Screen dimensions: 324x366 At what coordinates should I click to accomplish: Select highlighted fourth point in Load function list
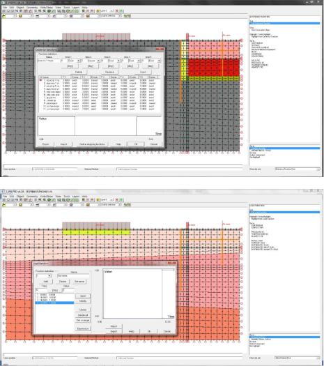pyautogui.click(x=54, y=303)
